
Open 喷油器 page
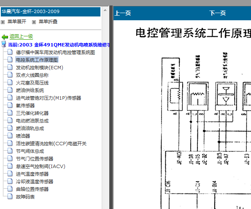[x=23, y=136]
